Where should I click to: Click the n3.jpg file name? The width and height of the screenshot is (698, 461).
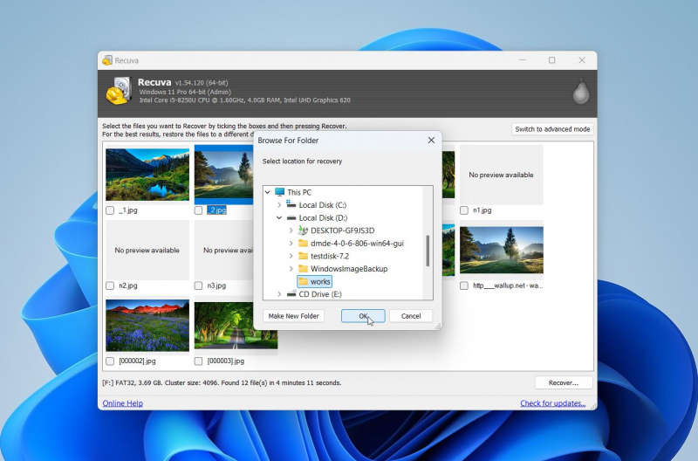click(216, 286)
